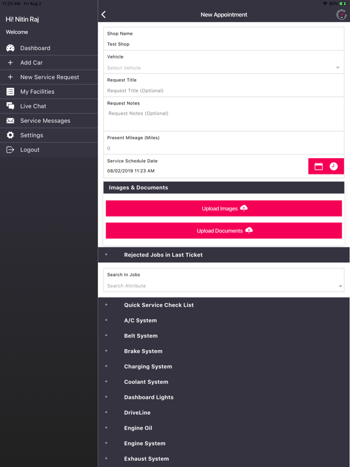Click the My Facilities list icon
Viewport: 350px width, 467px height.
tap(10, 91)
